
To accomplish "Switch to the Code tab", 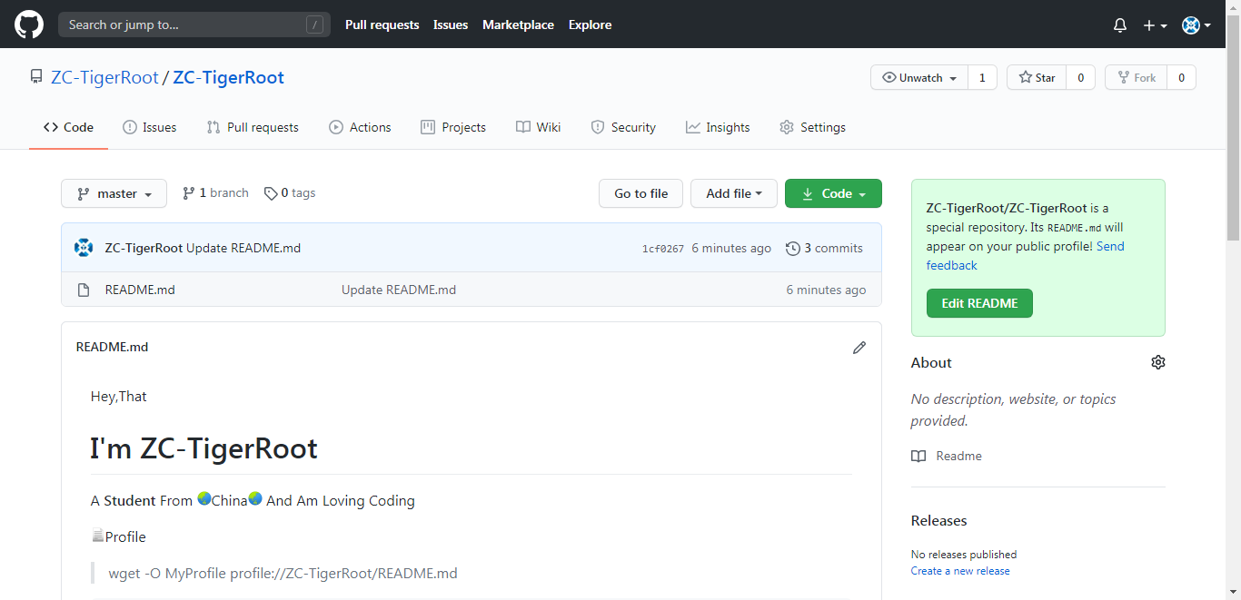I will pos(68,127).
